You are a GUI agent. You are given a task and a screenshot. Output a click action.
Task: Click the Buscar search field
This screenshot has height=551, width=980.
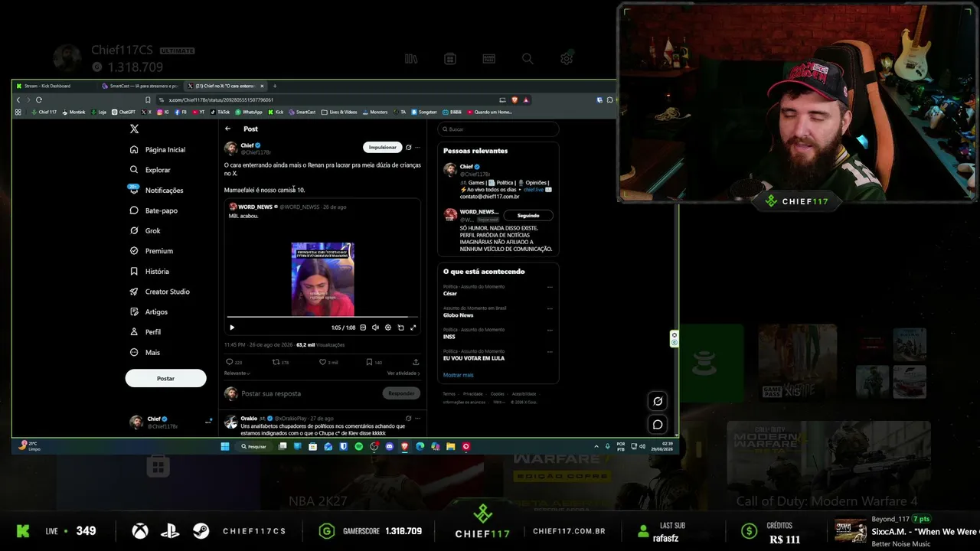tap(498, 129)
